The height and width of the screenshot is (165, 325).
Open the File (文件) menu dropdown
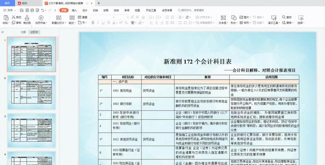point(10,10)
